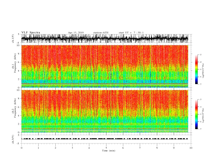Click time axis tick label '3'
The width and height of the screenshot is (215, 166).
pyautogui.click(x=72, y=148)
